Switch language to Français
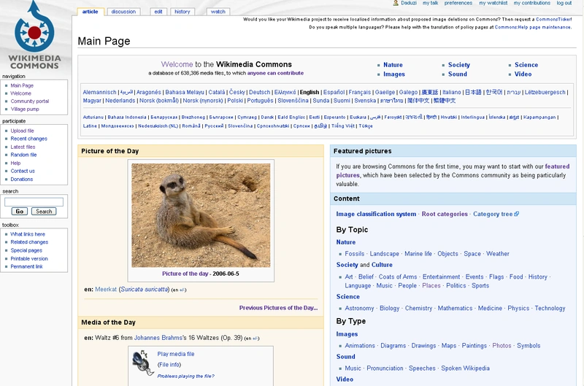The image size is (584, 386). click(360, 93)
